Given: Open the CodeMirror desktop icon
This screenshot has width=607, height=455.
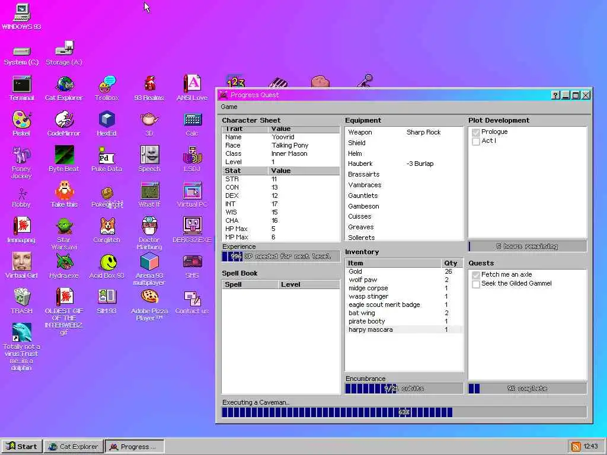Looking at the screenshot, I should pos(64,124).
